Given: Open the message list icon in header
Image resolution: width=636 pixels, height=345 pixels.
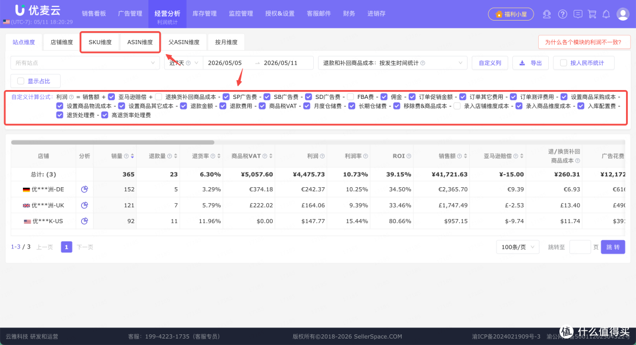Looking at the screenshot, I should (x=578, y=14).
